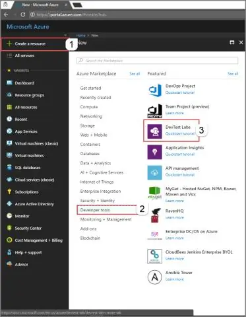Click the RavenHQ raven icon
Image resolution: width=246 pixels, height=317 pixels.
pos(155,215)
